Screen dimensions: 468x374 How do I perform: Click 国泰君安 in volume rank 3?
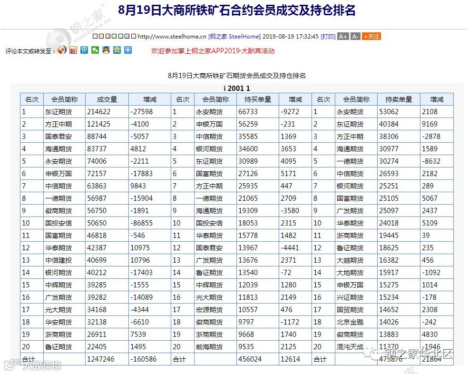click(58, 137)
